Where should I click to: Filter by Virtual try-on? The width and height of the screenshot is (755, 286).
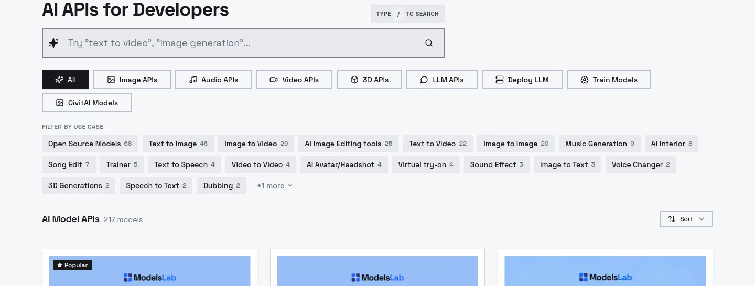(x=426, y=164)
